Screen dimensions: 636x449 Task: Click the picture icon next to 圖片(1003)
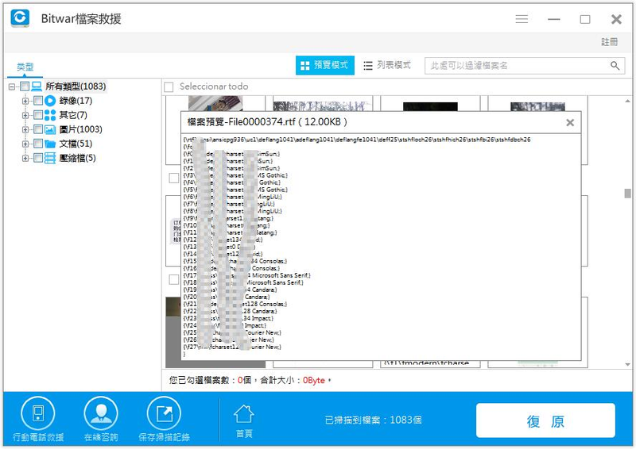[50, 129]
